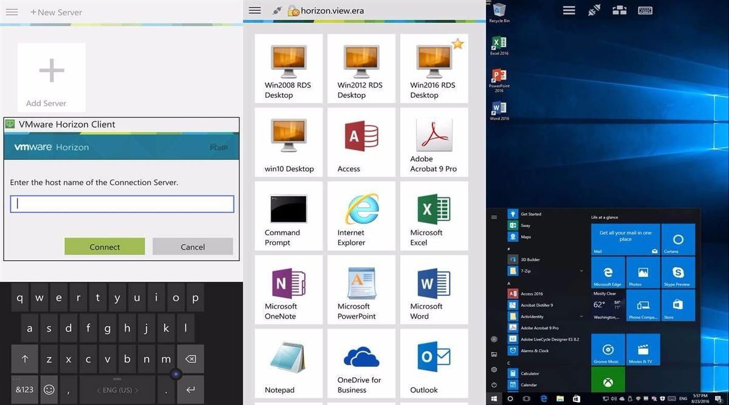Image resolution: width=729 pixels, height=405 pixels.
Task: Click the Cancel button
Action: [193, 247]
